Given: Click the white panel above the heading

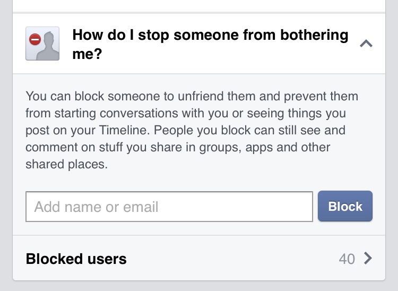Looking at the screenshot, I should click(198, 5).
